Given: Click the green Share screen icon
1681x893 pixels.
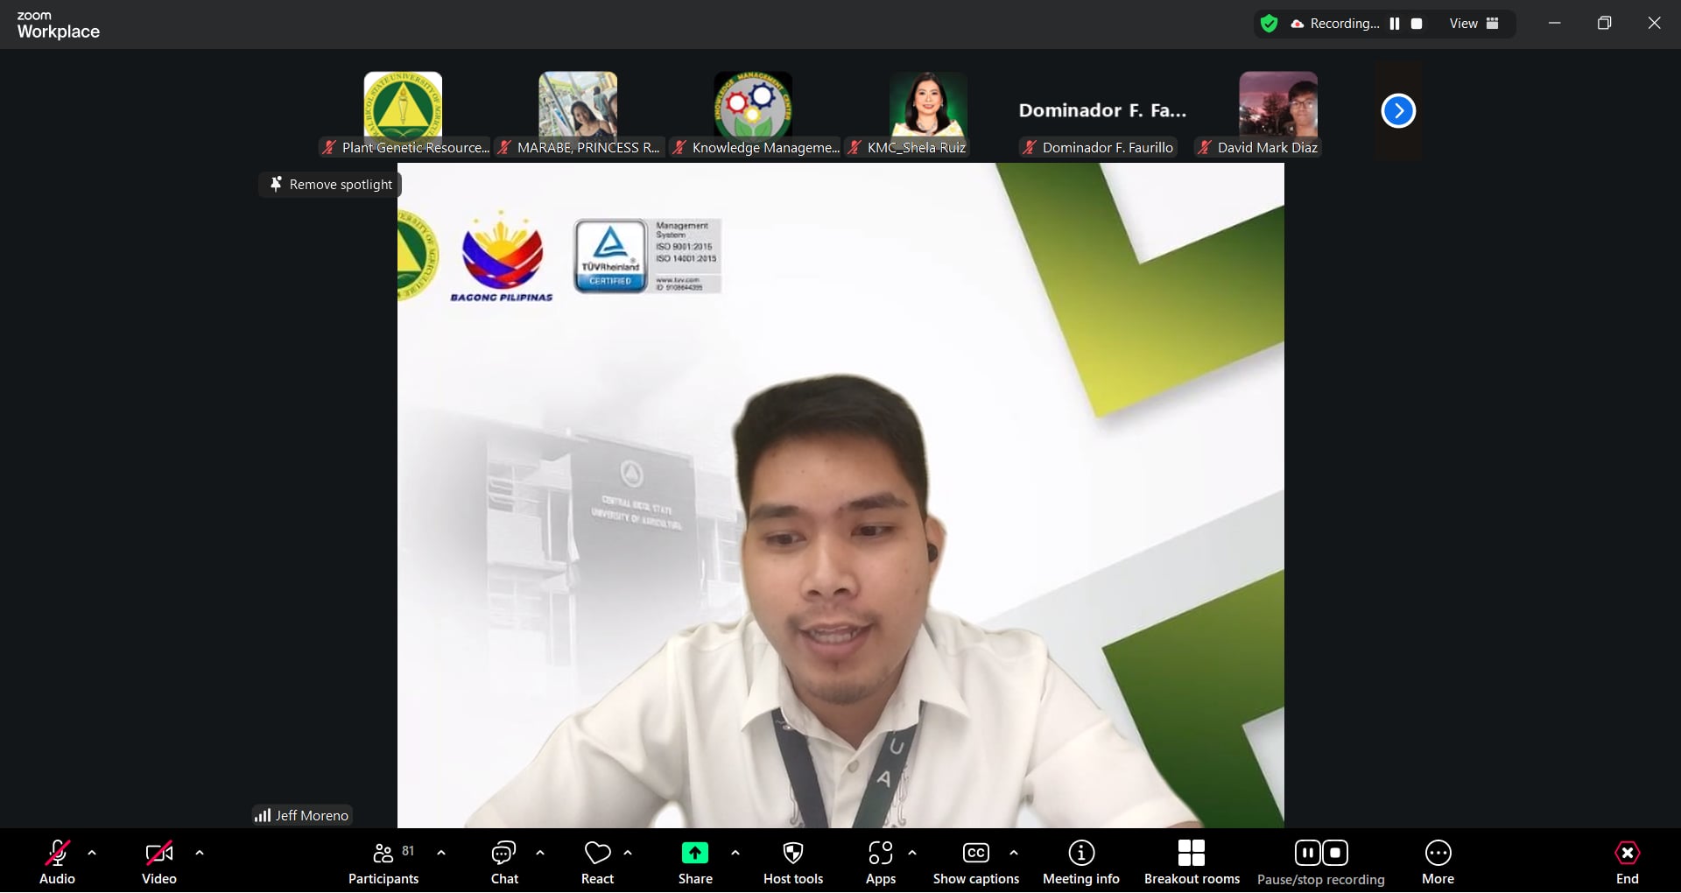Looking at the screenshot, I should (694, 853).
